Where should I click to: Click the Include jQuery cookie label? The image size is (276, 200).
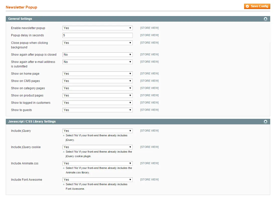click(x=26, y=147)
